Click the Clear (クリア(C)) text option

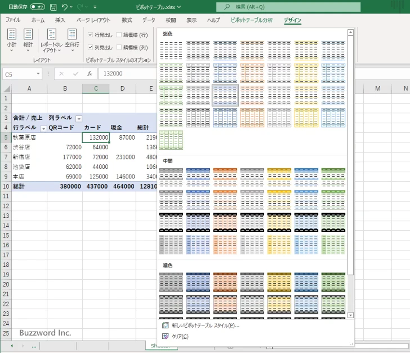(180, 337)
